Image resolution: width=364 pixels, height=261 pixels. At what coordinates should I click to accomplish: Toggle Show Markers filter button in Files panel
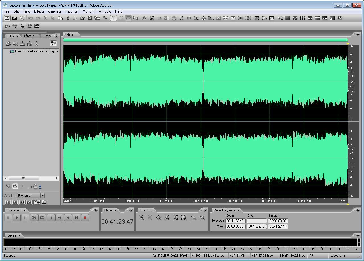37,202
